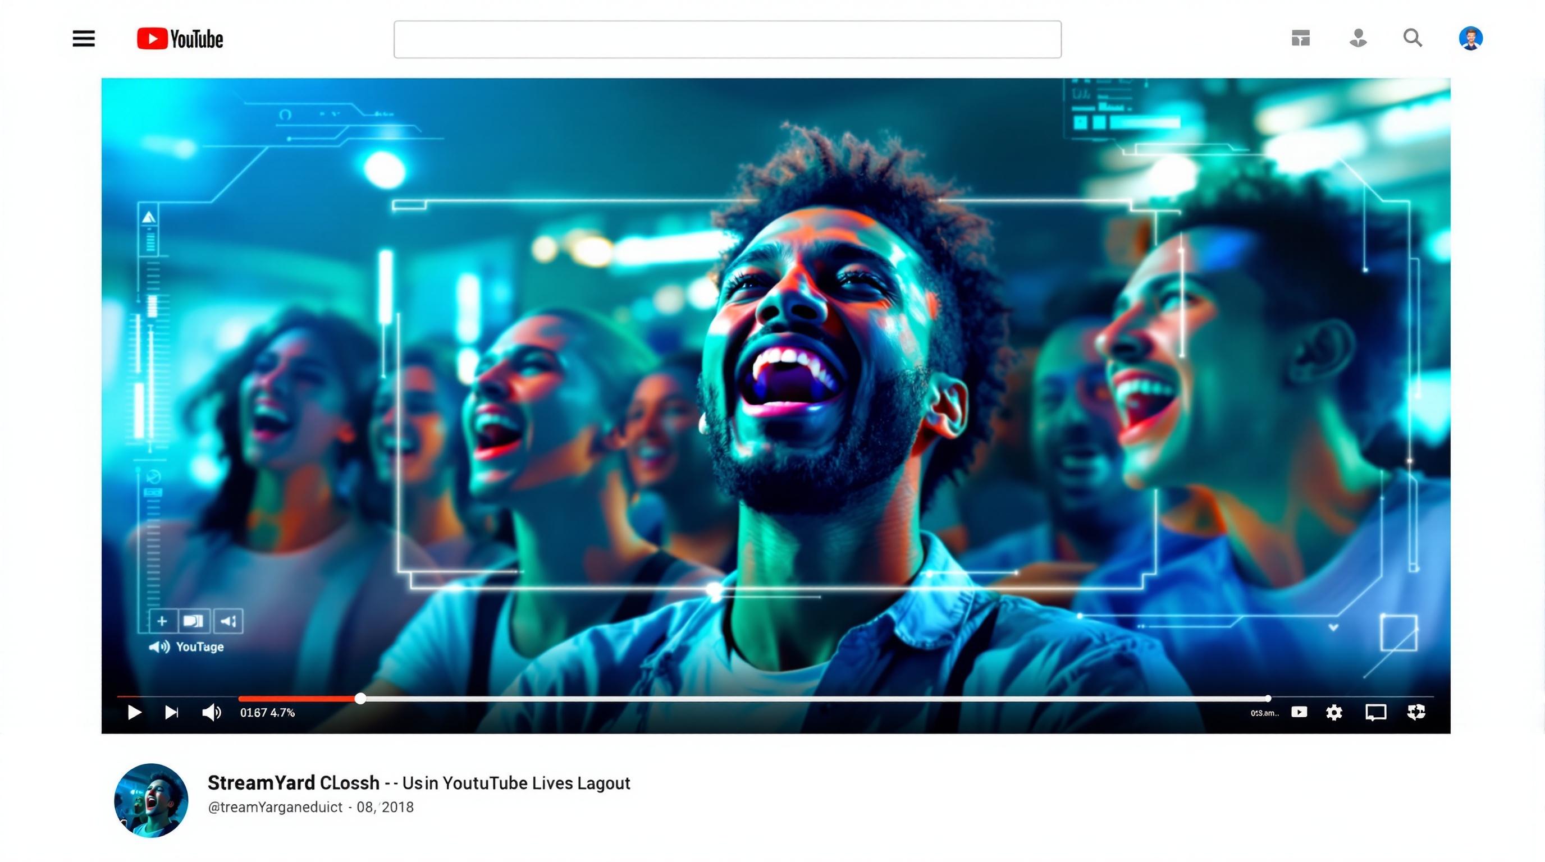Screen dimensions: 1545x862
Task: Toggle play on the video player
Action: pyautogui.click(x=134, y=712)
